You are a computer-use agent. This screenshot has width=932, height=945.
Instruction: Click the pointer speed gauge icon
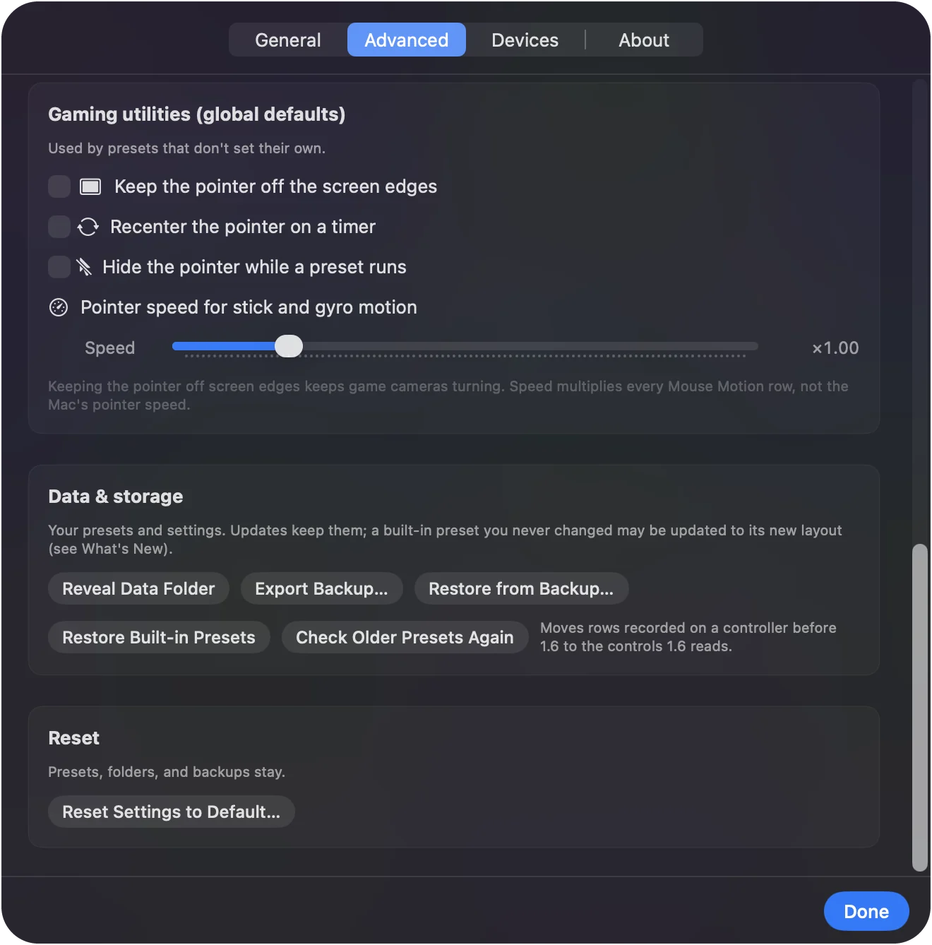(x=59, y=307)
